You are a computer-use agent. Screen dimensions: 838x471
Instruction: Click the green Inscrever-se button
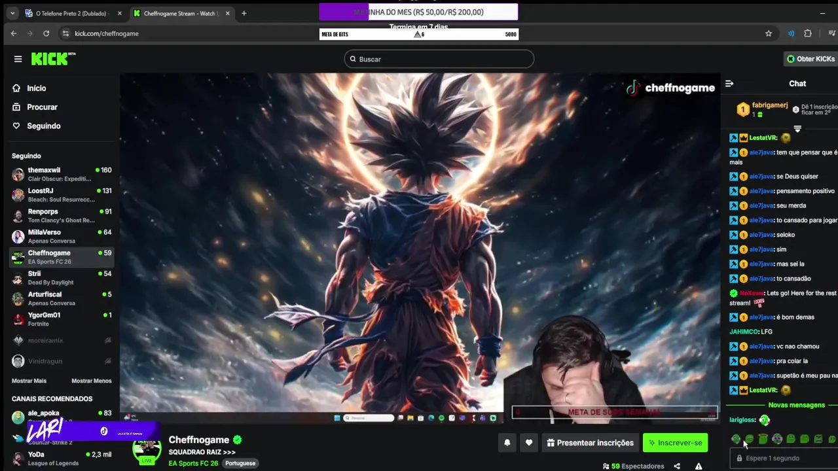[x=675, y=443]
